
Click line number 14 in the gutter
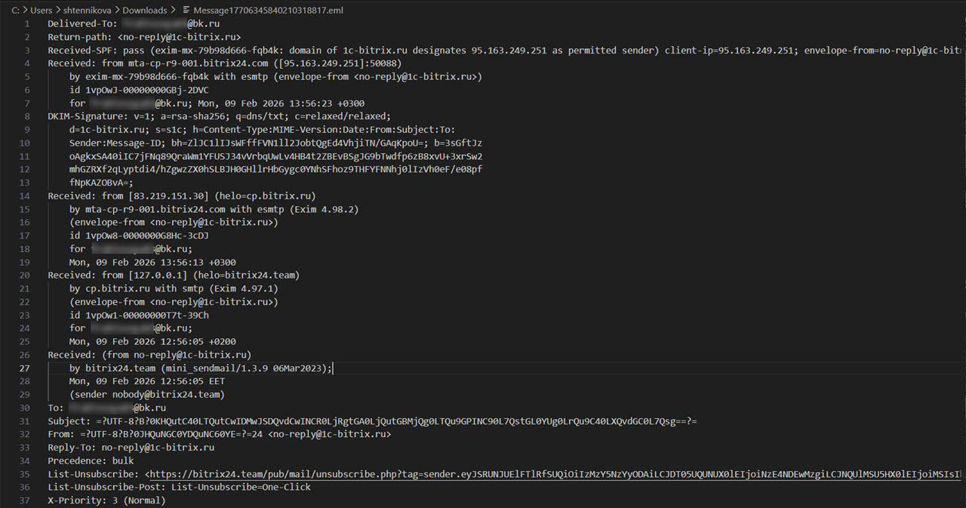click(25, 196)
